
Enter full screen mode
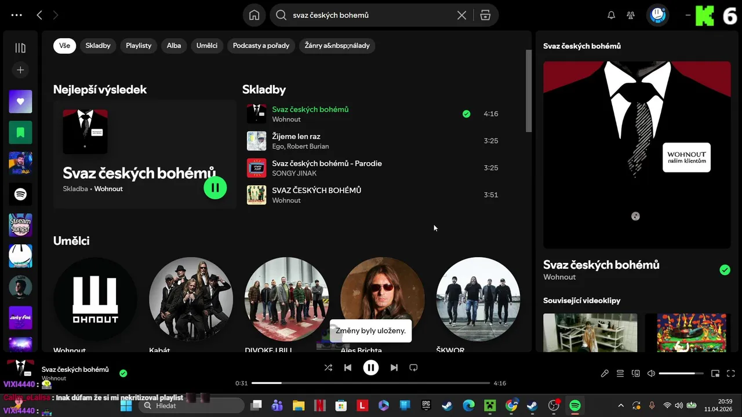[731, 374]
